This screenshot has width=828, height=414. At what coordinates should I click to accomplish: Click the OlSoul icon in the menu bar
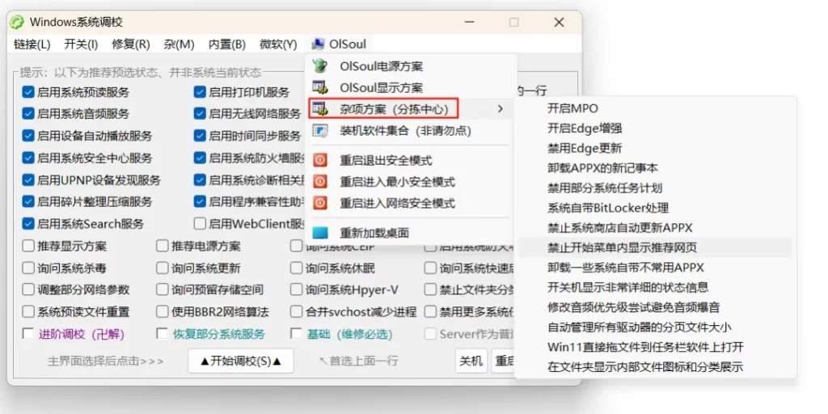coord(318,44)
